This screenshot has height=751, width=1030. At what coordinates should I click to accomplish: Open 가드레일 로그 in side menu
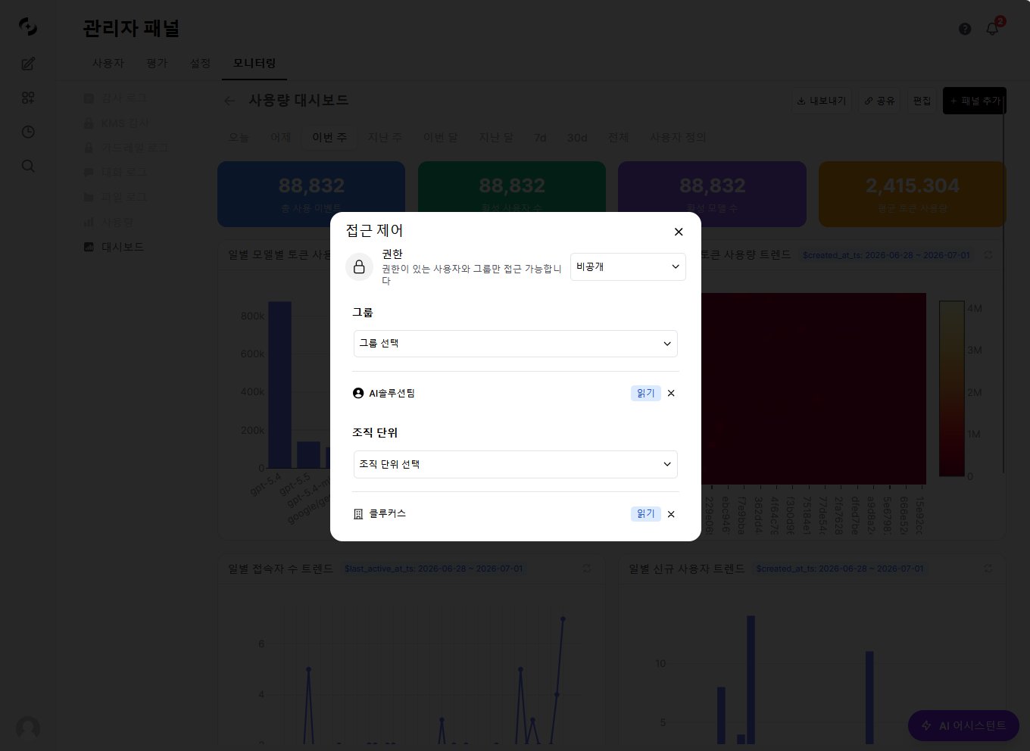point(126,148)
